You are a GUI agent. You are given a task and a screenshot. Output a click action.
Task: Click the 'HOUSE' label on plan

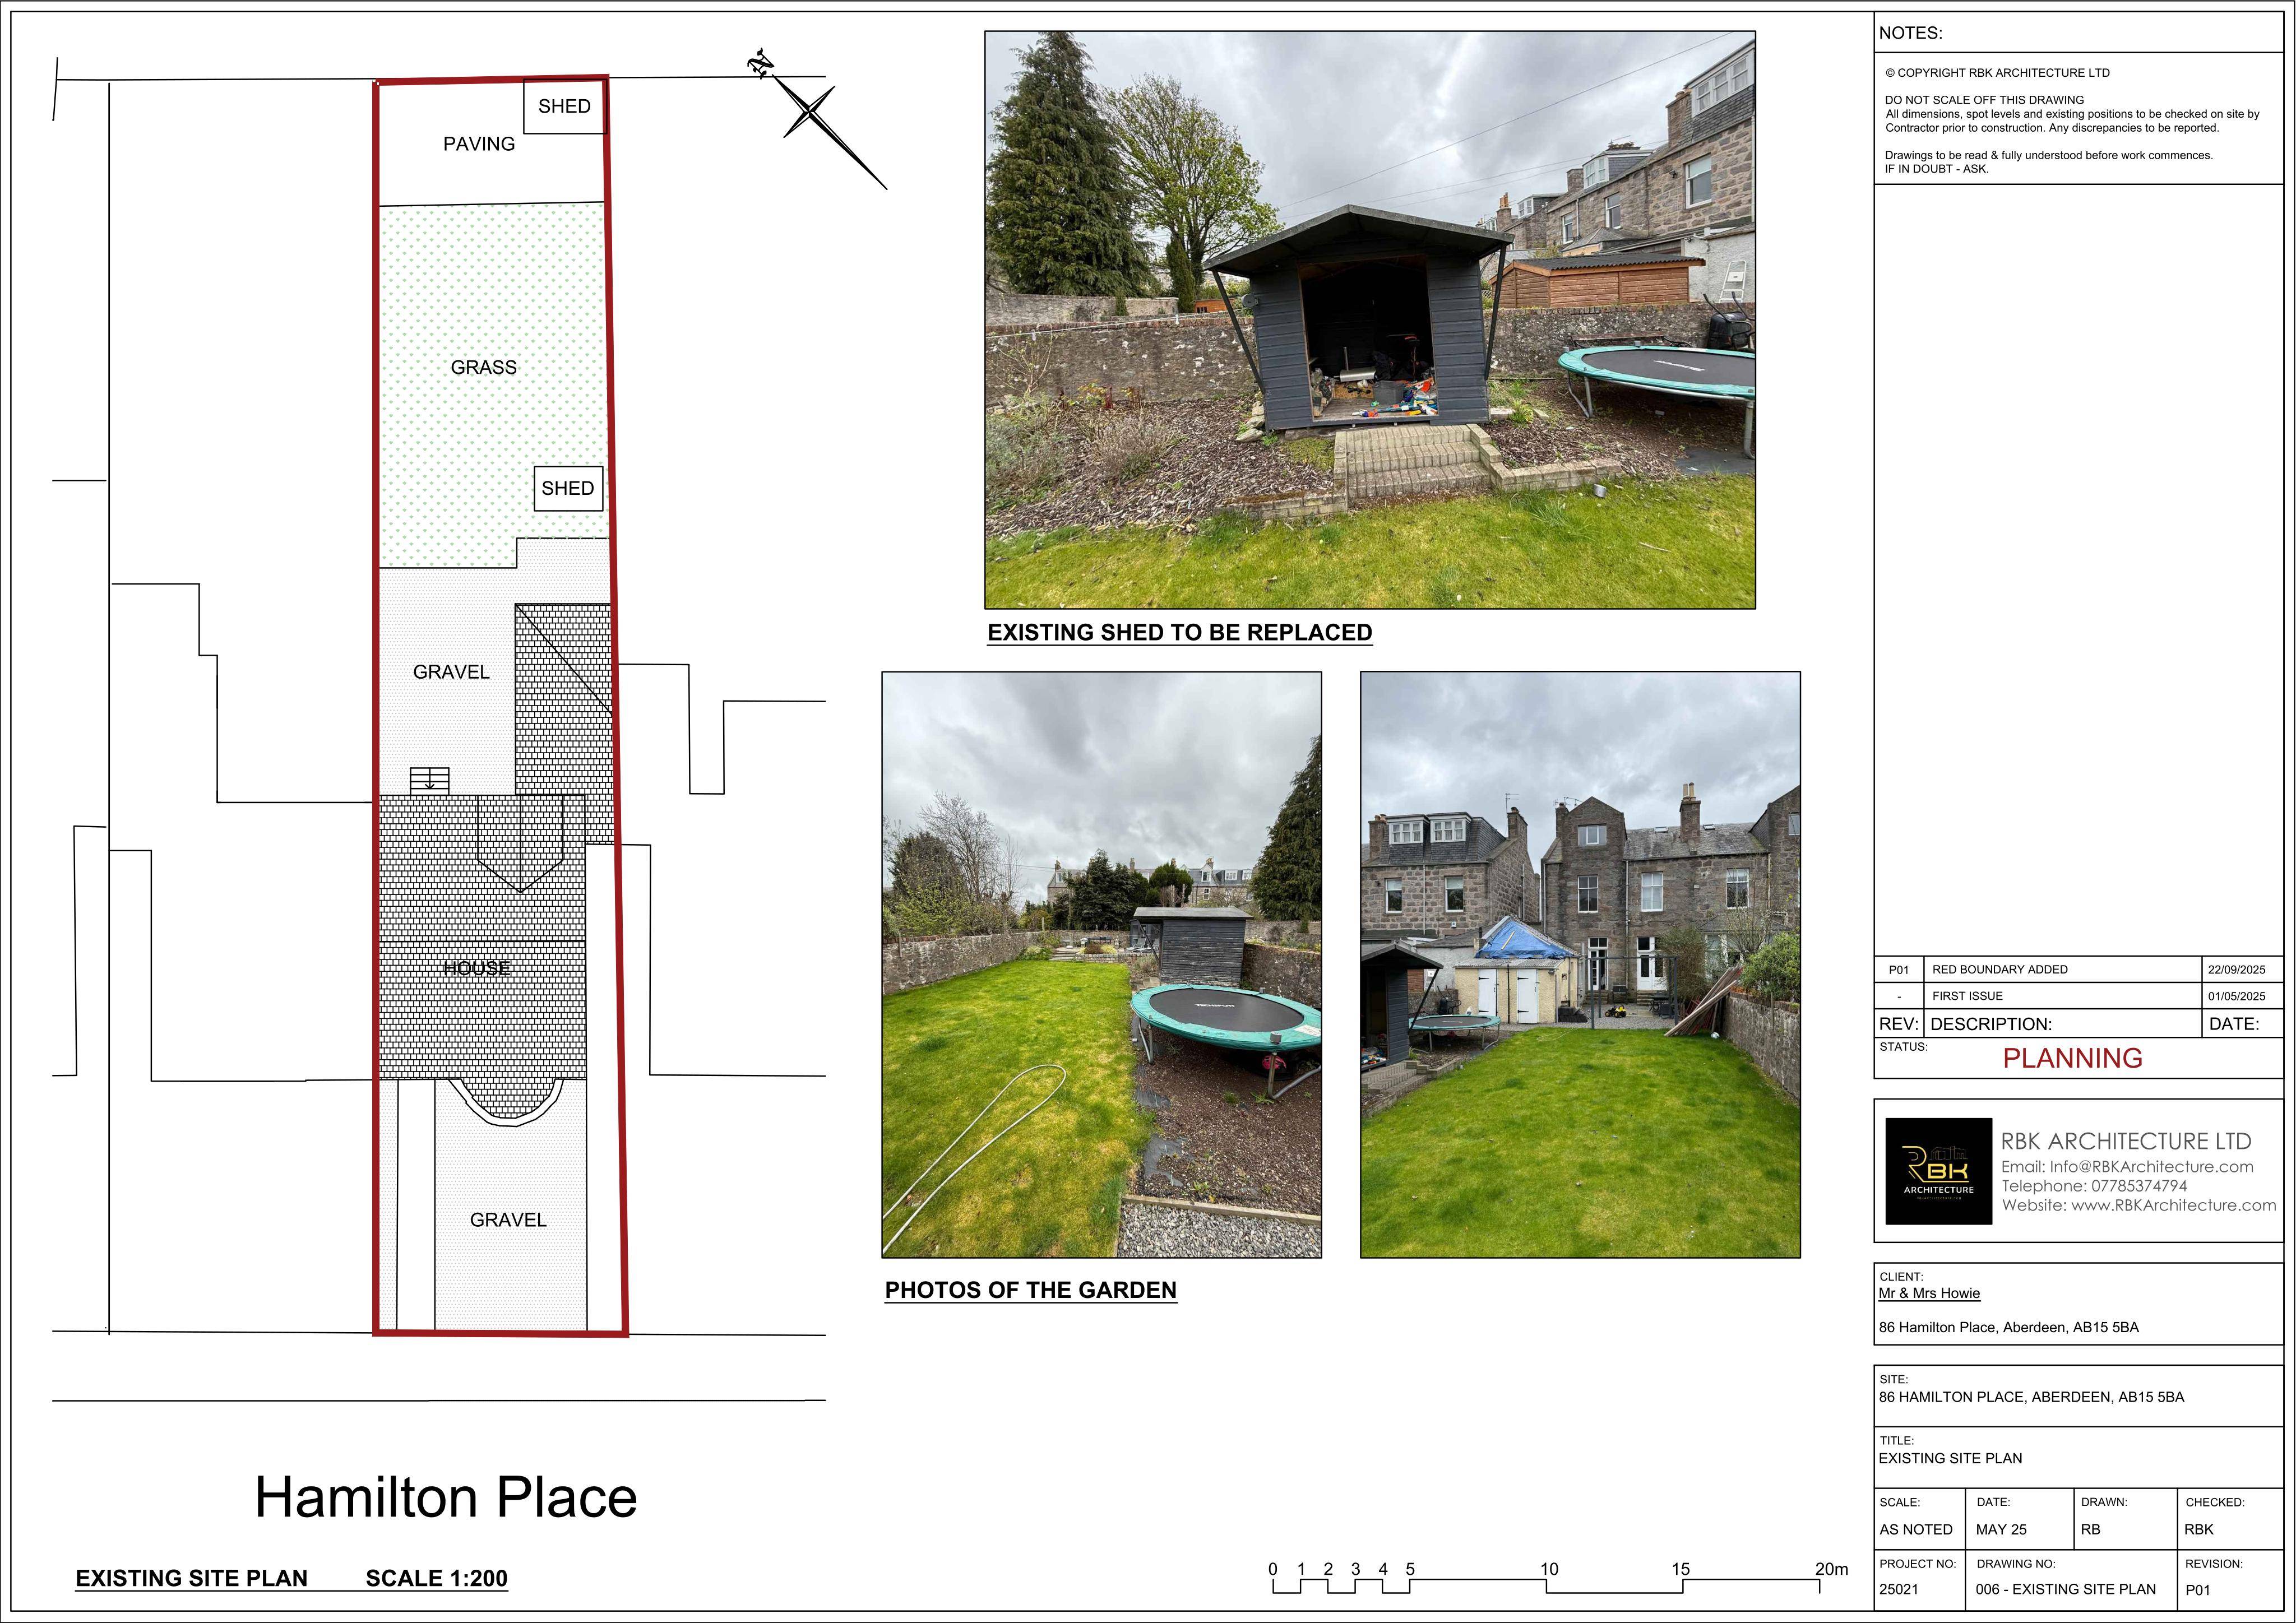tap(477, 968)
